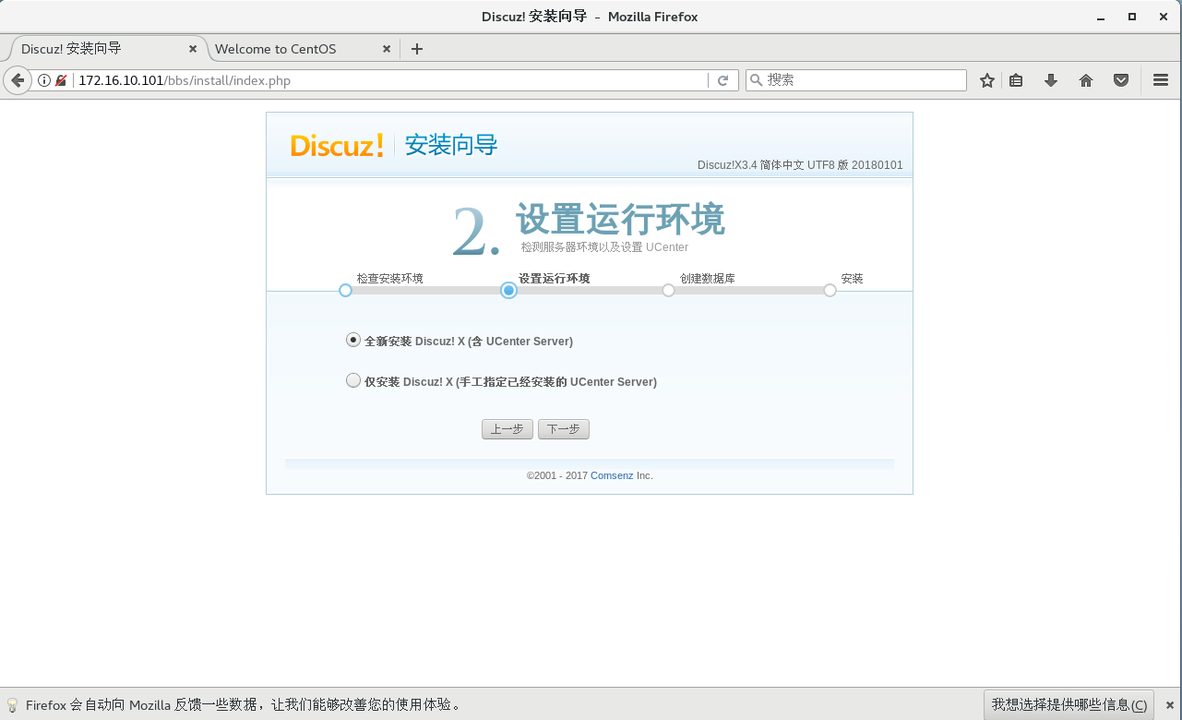
Task: Click the Discuz!X3.4 简体中文 UTF8 版 version text
Action: 800,165
